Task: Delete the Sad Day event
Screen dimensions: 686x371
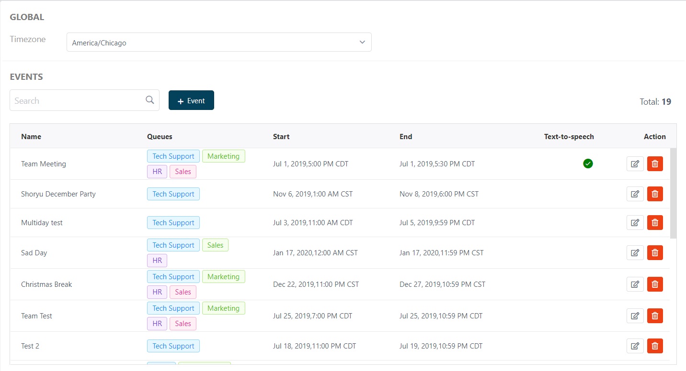Action: tap(655, 253)
